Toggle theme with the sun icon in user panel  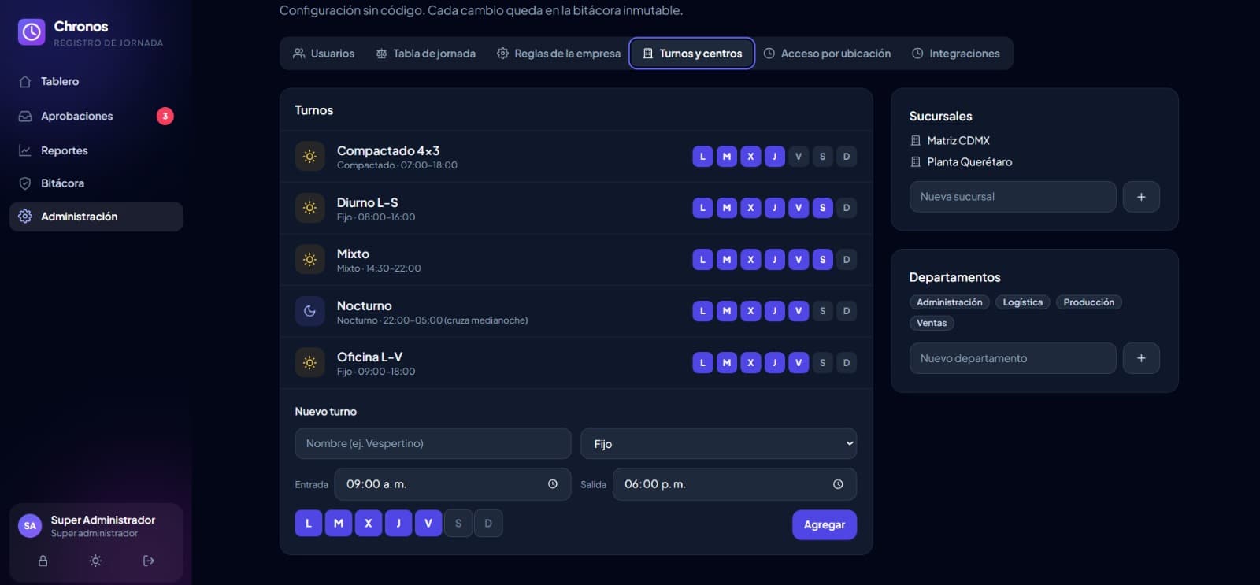95,561
